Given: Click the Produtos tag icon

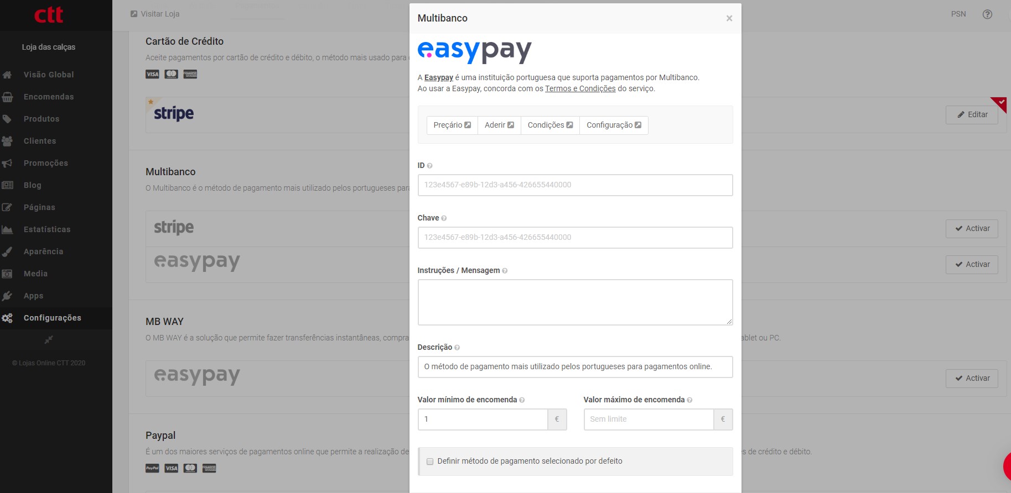Looking at the screenshot, I should 7,119.
